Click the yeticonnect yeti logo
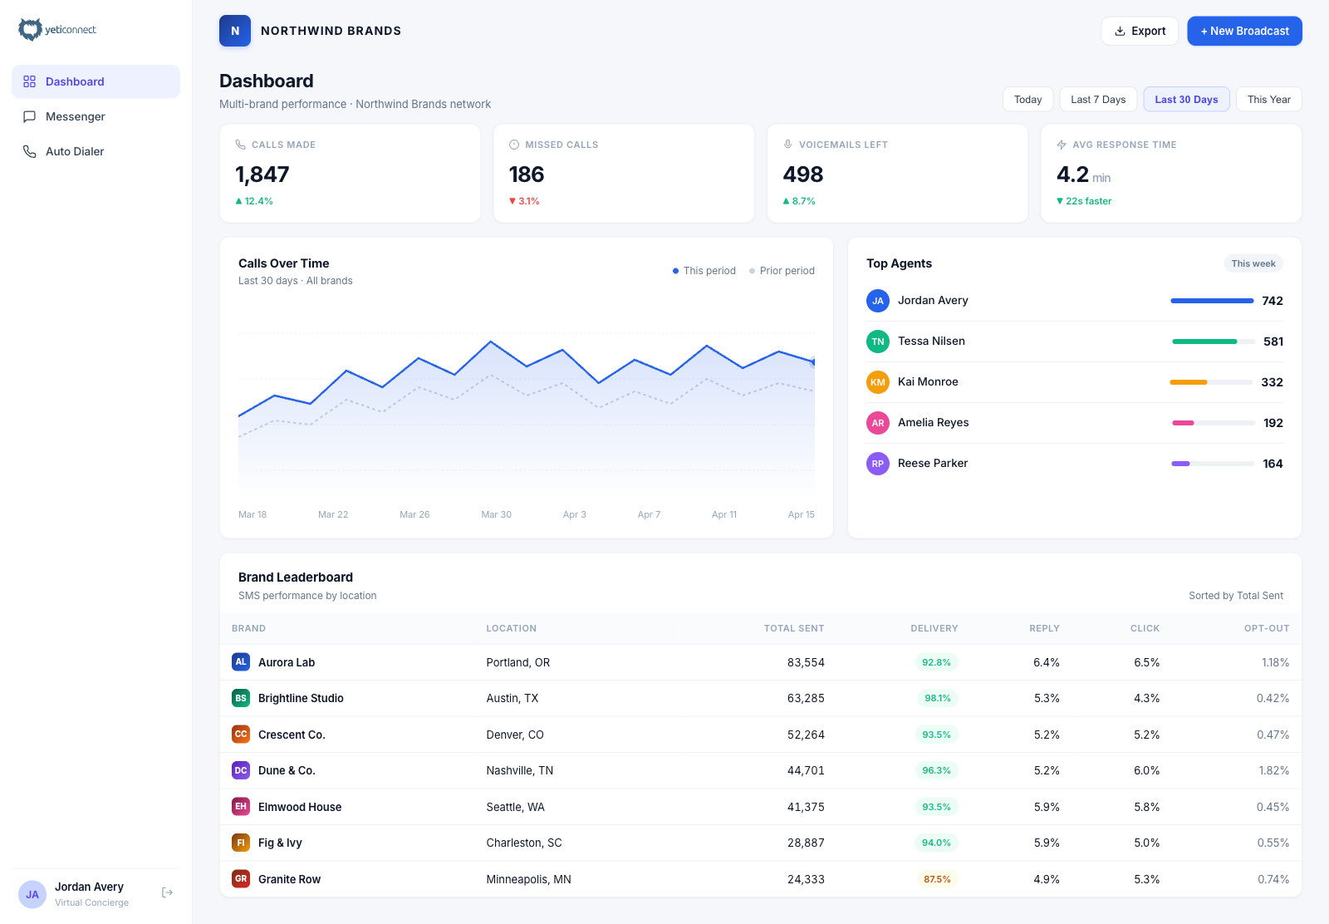This screenshot has height=924, width=1329. point(31,28)
